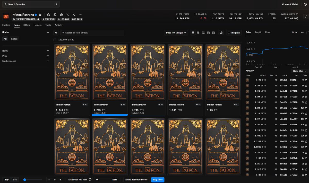The image size is (309, 183).
Task: Switch to the Traits tab
Action: [x=48, y=25]
